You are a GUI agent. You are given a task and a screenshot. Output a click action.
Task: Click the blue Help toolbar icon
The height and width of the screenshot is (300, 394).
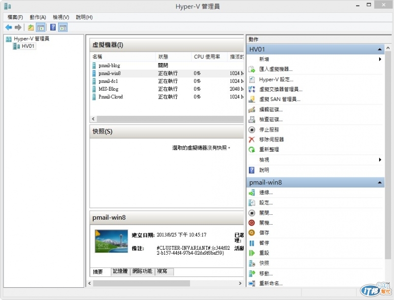pyautogui.click(x=53, y=27)
